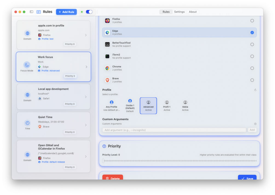
Task: Click the Edge browser icon in the list
Action: pyautogui.click(x=107, y=32)
